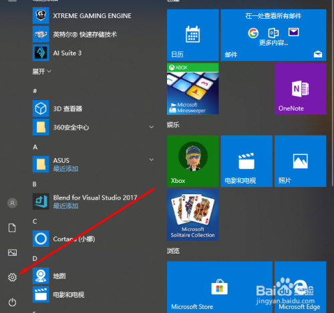Open the OneNote tile
This screenshot has height=313, width=334.
pyautogui.click(x=301, y=89)
